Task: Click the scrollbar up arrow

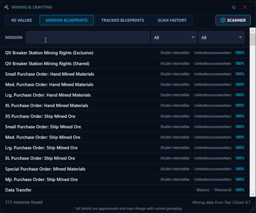Action: [x=252, y=31]
